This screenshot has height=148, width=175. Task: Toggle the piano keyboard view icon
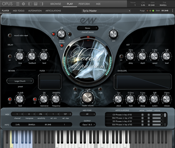point(36,4)
